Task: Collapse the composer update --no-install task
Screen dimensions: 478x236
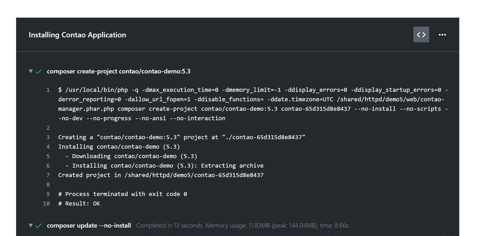Action: tap(31, 225)
